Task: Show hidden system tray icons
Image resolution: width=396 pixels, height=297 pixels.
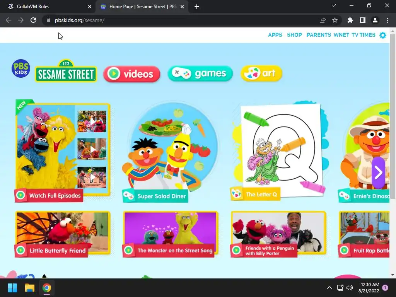Action: [x=329, y=288]
